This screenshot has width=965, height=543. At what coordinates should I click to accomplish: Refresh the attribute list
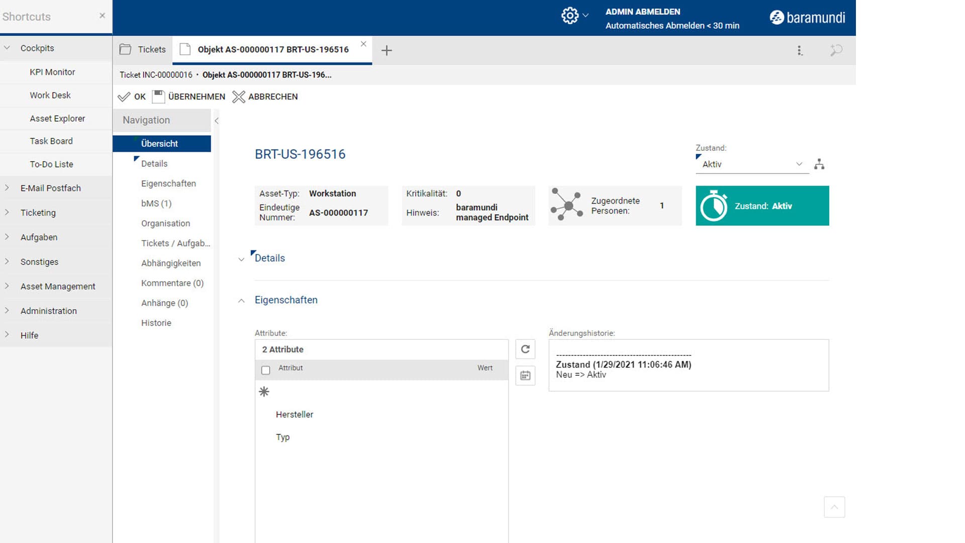tap(525, 349)
